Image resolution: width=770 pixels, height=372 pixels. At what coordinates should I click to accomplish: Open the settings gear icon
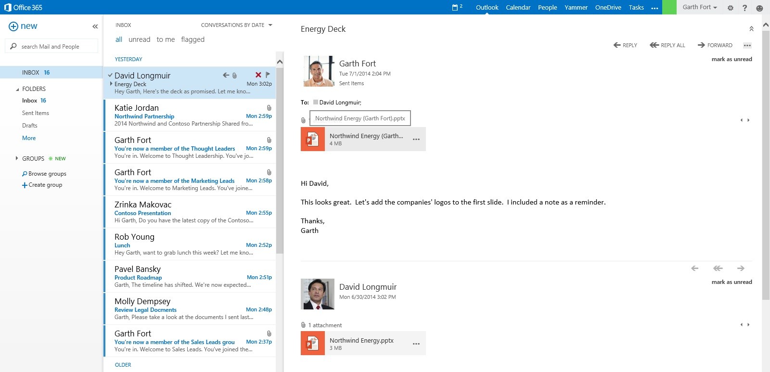click(x=731, y=8)
